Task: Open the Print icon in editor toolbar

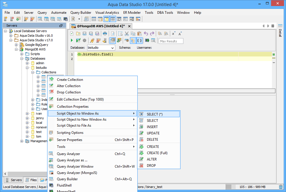Action: pyautogui.click(x=105, y=34)
